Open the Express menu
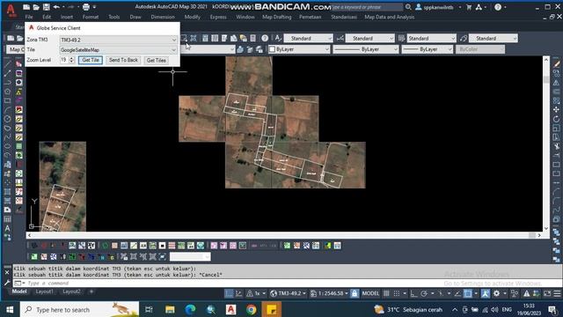Screen dimensions: 563x317 218,17
